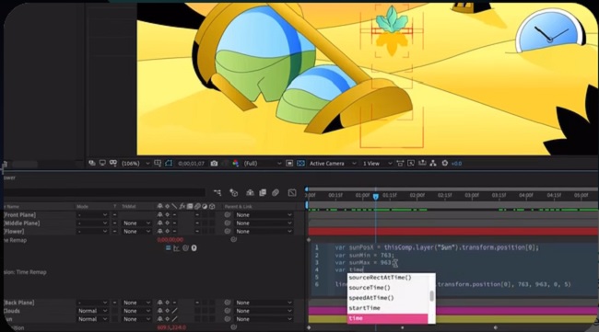Image resolution: width=599 pixels, height=332 pixels.
Task: Click the Time Remap timecode value
Action: pyautogui.click(x=170, y=240)
